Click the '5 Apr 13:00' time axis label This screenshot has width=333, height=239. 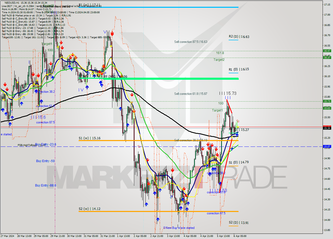[x=223, y=236]
